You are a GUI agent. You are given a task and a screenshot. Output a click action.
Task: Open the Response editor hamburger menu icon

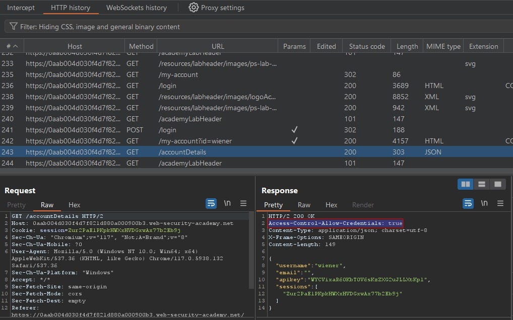(x=500, y=203)
